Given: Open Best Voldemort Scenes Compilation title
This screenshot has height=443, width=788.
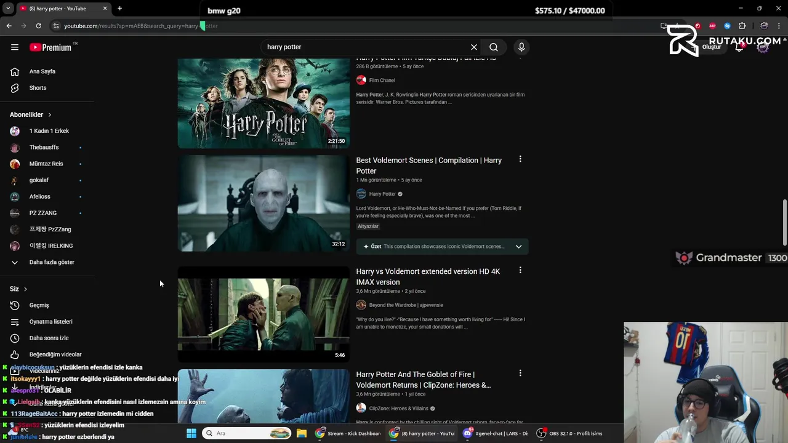Looking at the screenshot, I should point(429,166).
